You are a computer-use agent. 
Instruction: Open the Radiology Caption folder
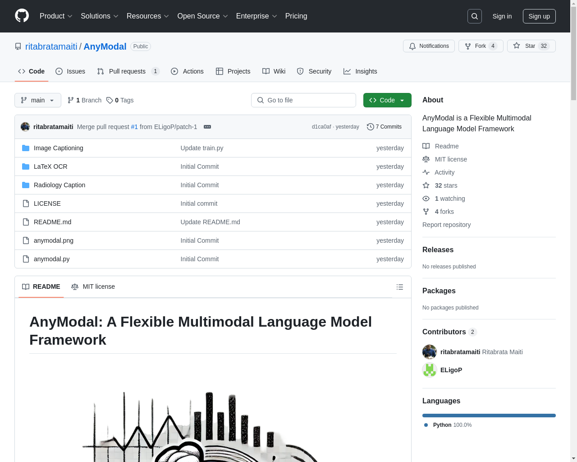click(x=60, y=185)
